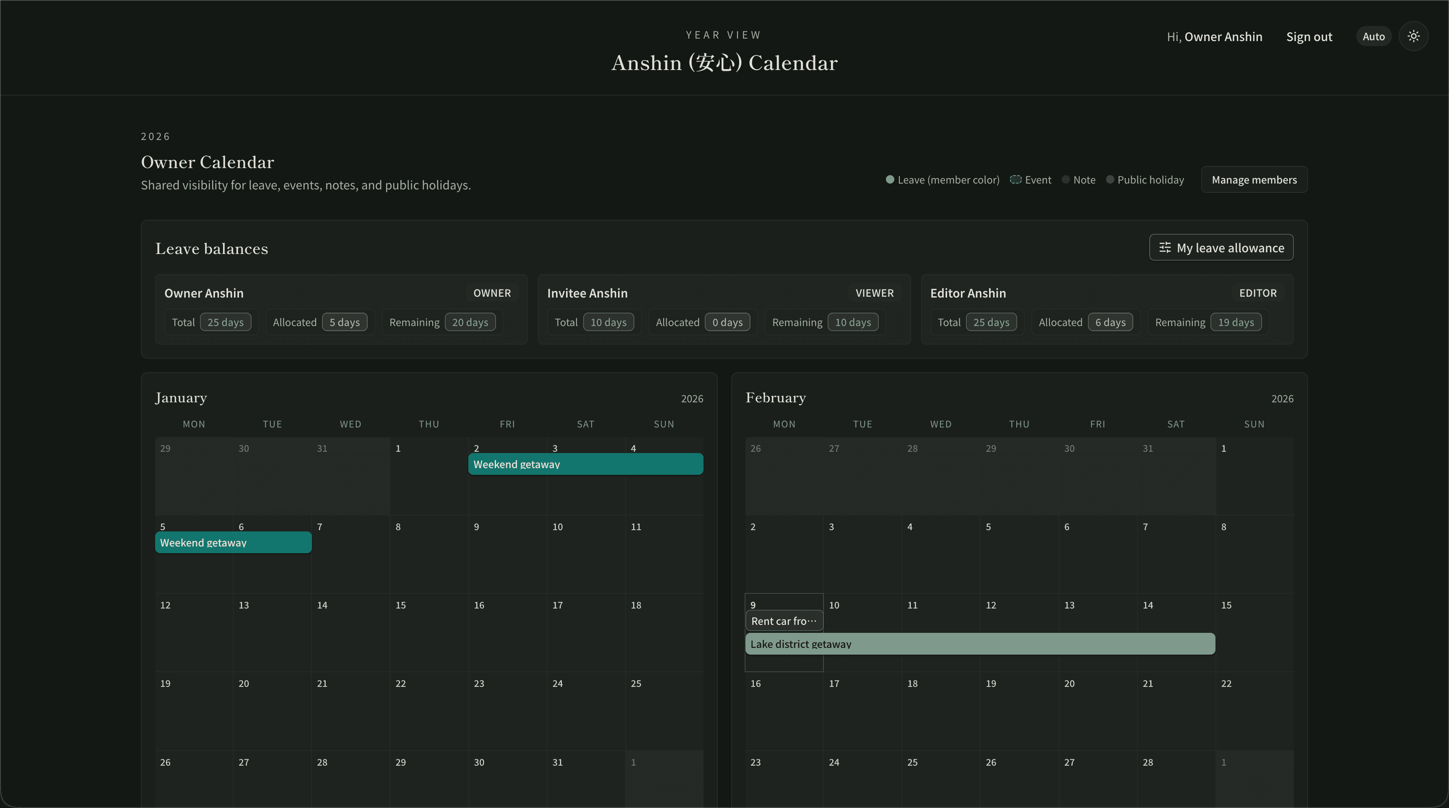
Task: Select the January 15 calendar cell
Action: [428, 632]
